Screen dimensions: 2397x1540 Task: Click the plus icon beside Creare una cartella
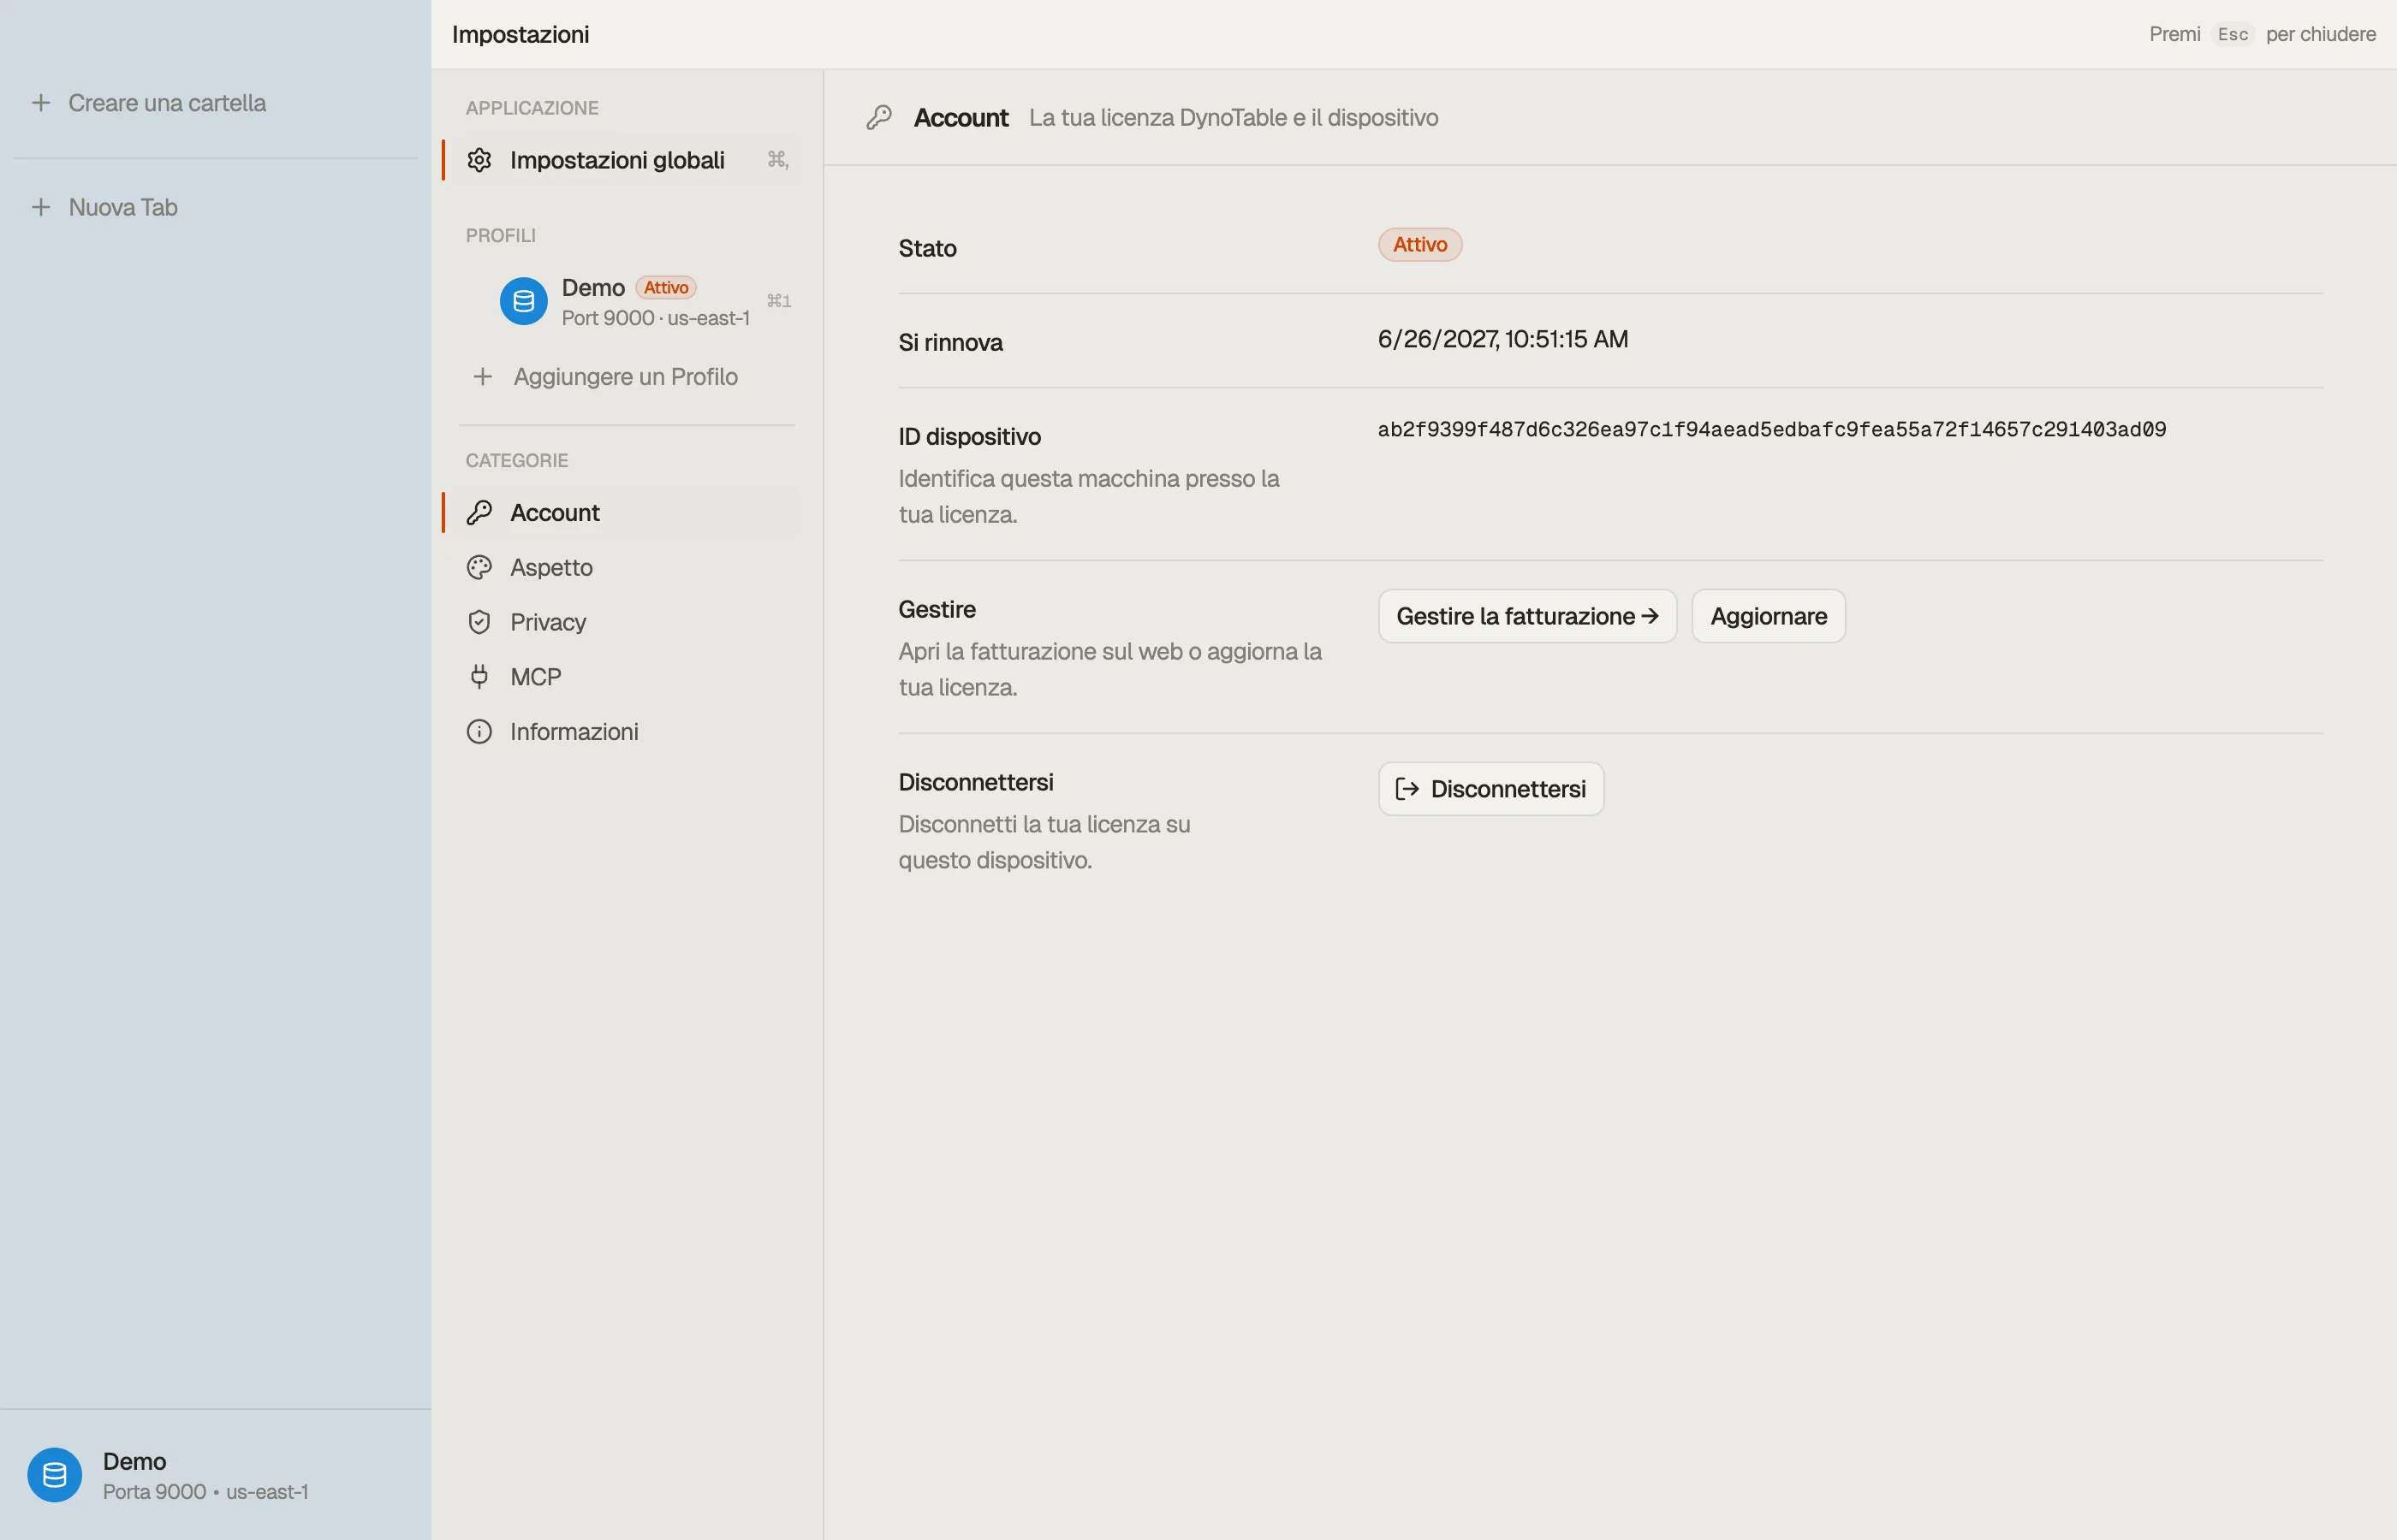[41, 103]
